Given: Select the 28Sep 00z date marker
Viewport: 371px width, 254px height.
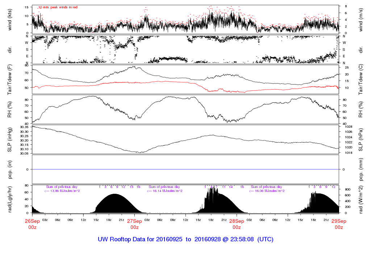Looking at the screenshot, I should [237, 224].
